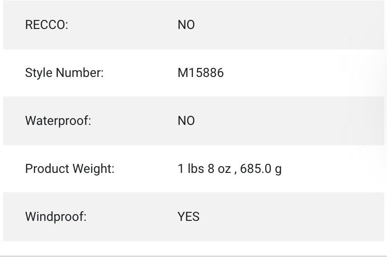Select the YES value beside Windproof
The width and height of the screenshot is (387, 277).
[188, 217]
